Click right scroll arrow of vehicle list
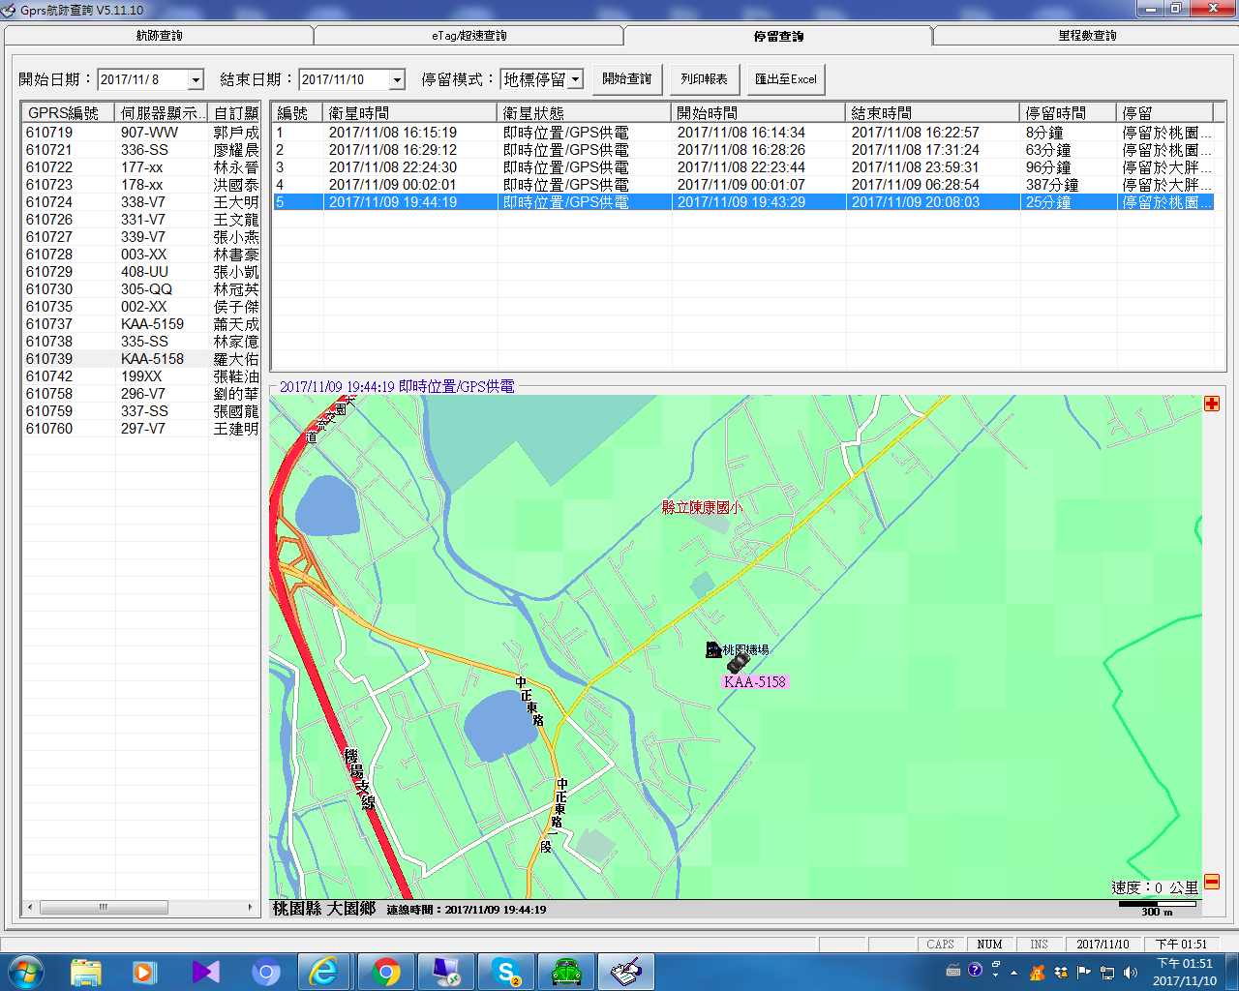This screenshot has height=991, width=1239. click(251, 908)
